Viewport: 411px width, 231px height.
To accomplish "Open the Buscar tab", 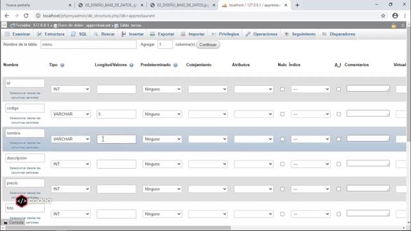I will 104,34.
